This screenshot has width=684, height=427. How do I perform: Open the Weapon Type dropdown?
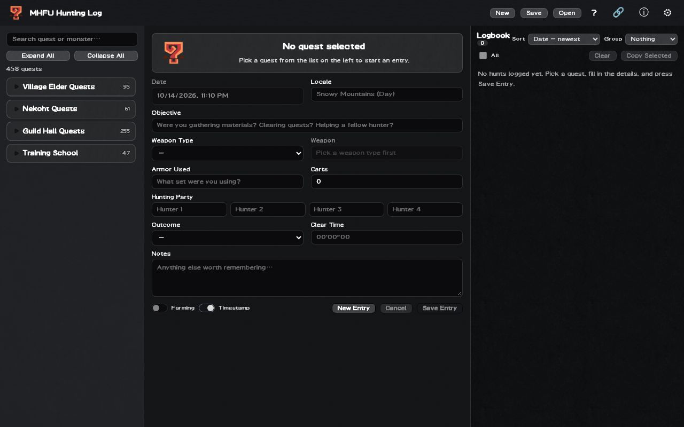pyautogui.click(x=228, y=153)
